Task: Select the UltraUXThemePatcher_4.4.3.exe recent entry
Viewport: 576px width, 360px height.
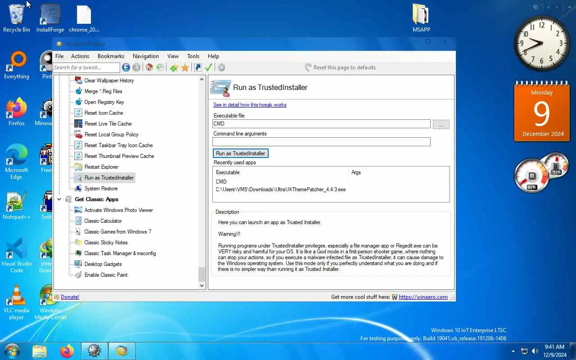Action: click(281, 189)
